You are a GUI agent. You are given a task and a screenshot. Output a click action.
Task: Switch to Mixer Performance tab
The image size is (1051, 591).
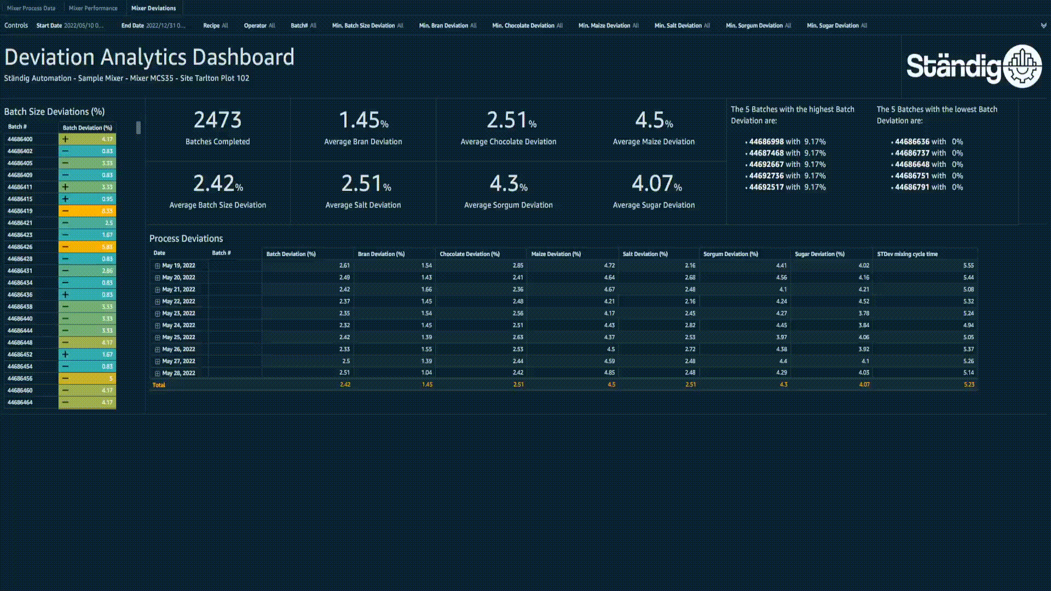tap(93, 8)
